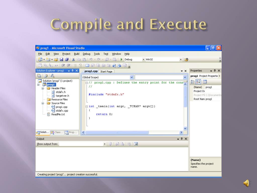Save the file with the floppy icon
The image size is (257, 193).
[x=61, y=59]
